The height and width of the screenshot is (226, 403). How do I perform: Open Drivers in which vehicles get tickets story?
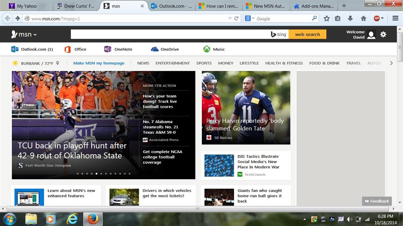[x=167, y=193]
